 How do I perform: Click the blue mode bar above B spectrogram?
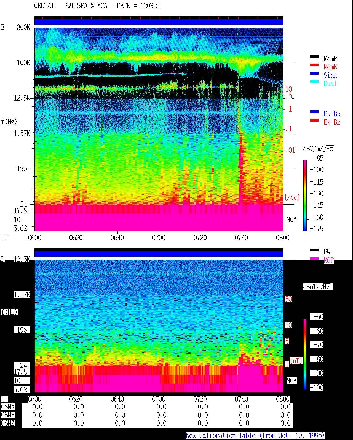click(159, 254)
